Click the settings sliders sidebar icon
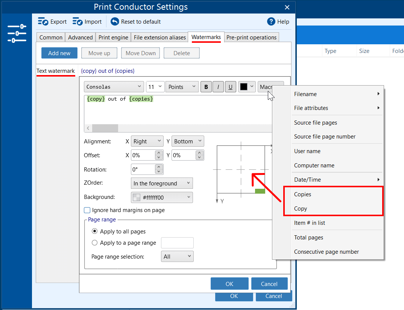Screen dimensions: 404x310 point(17,33)
